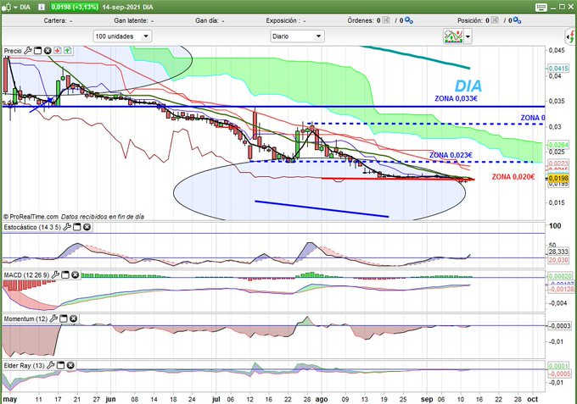
Task: Click the Posición list icon
Action: (x=495, y=20)
